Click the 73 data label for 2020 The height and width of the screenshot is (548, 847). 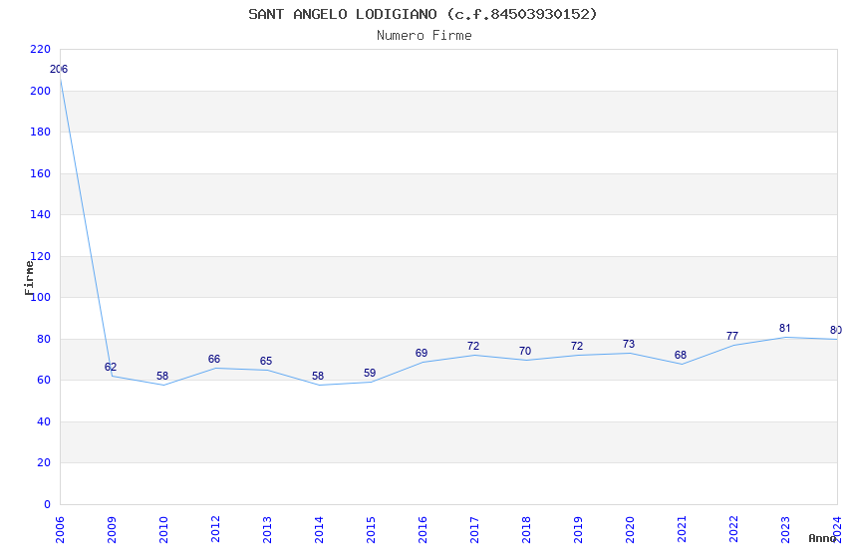pos(630,344)
